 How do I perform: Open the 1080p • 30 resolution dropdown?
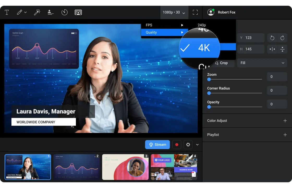[174, 12]
